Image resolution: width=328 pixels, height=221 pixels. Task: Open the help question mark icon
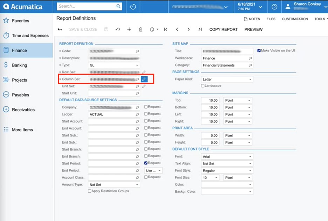coord(274,7)
